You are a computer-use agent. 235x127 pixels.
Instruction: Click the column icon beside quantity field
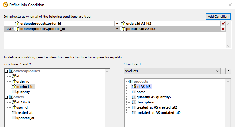tap(13, 92)
